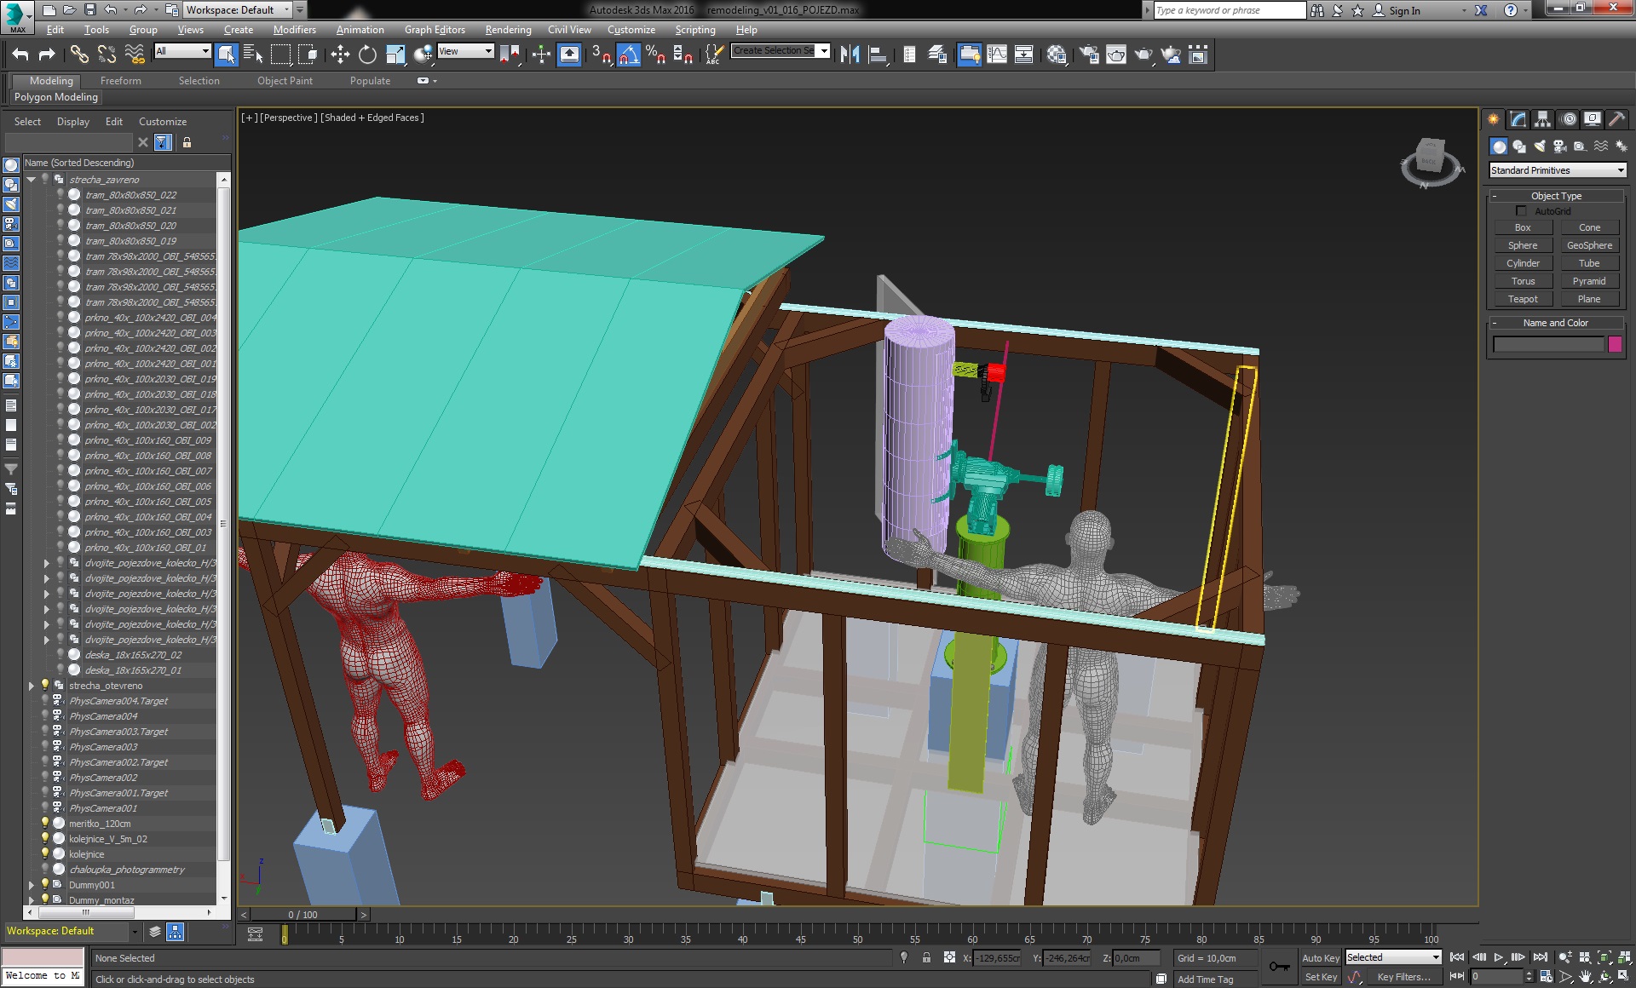Image resolution: width=1636 pixels, height=988 pixels.
Task: Activate the Select Object tool
Action: [227, 55]
